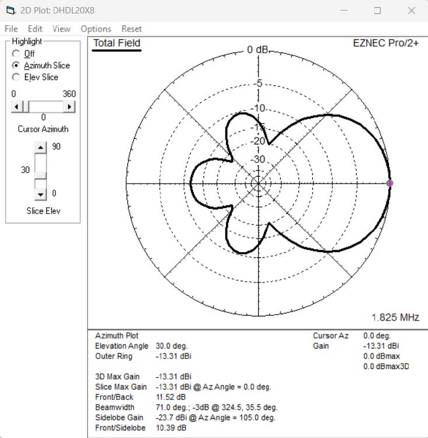Viewport: 428px width, 438px height.
Task: Select the Off highlight radio button
Action: 16,54
